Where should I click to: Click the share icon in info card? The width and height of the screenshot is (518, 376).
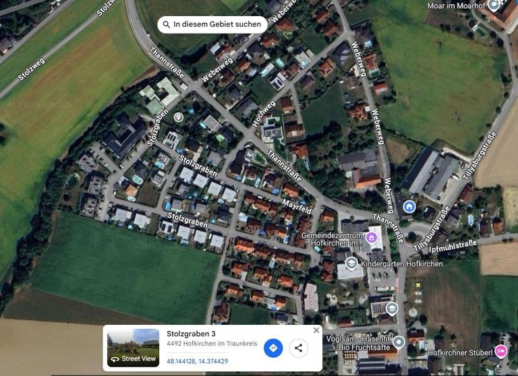tap(299, 348)
